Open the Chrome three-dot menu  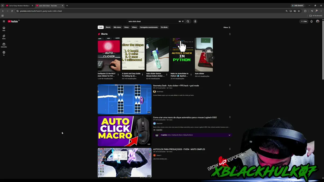click(x=321, y=11)
